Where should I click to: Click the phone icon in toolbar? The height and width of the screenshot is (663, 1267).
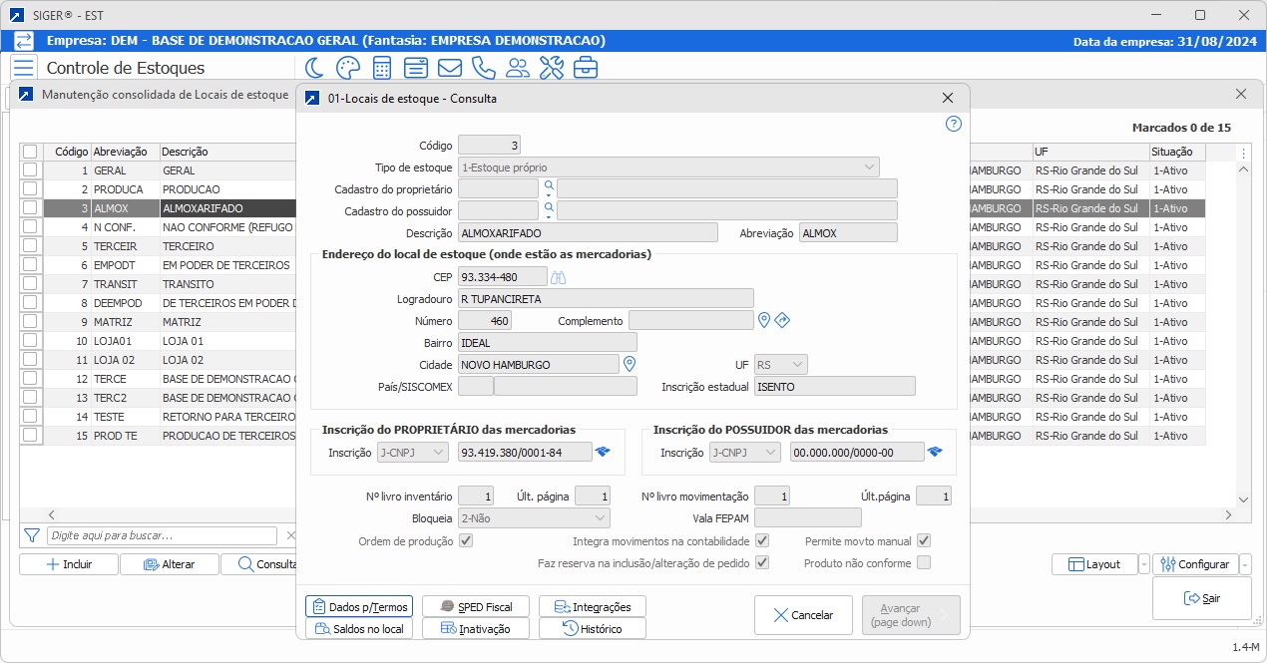483,68
